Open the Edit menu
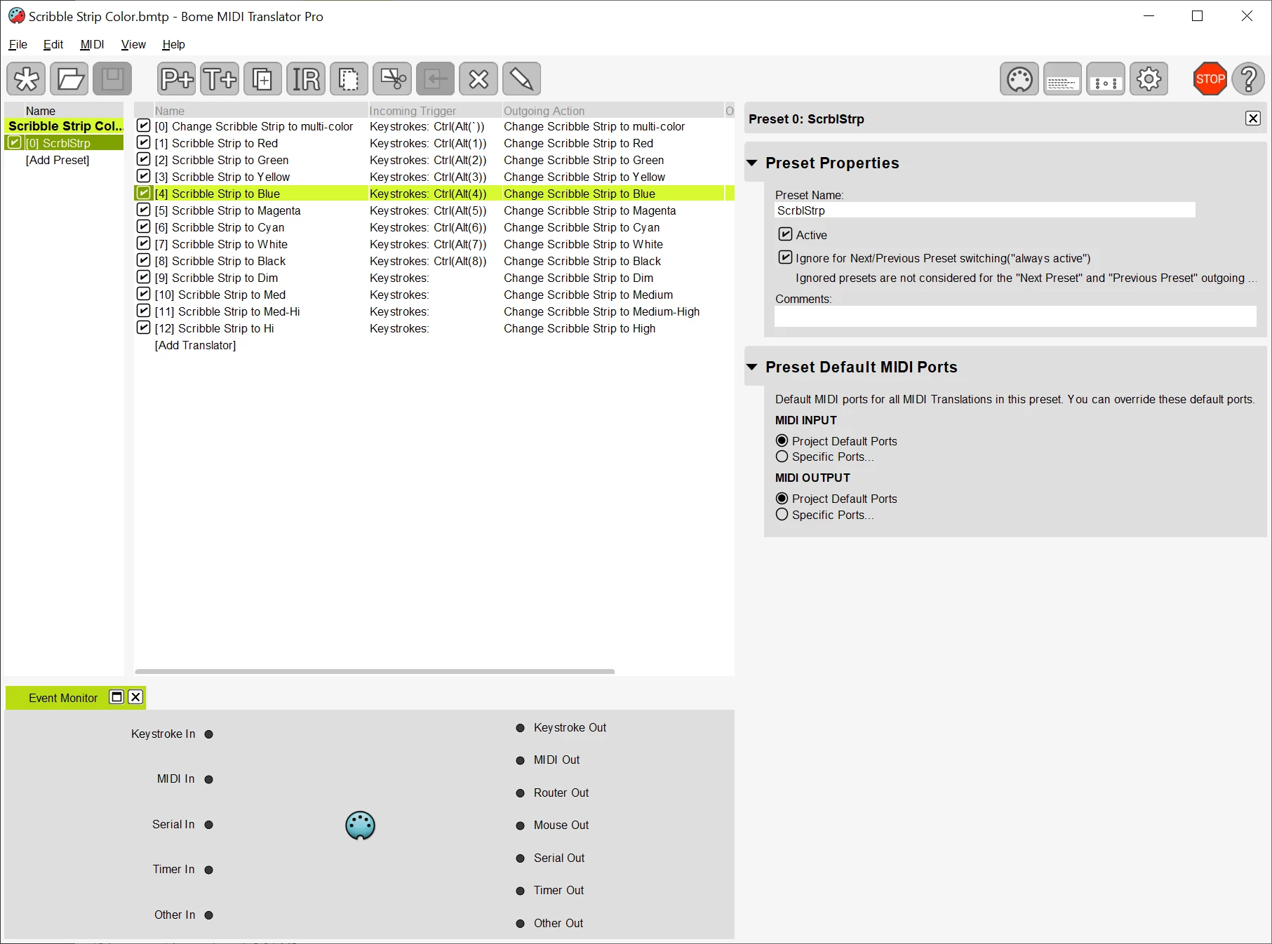This screenshot has width=1272, height=944. click(53, 44)
